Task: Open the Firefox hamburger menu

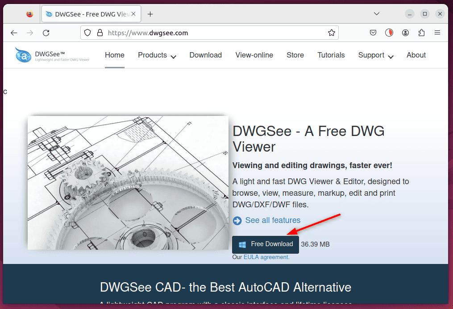Action: tap(437, 33)
